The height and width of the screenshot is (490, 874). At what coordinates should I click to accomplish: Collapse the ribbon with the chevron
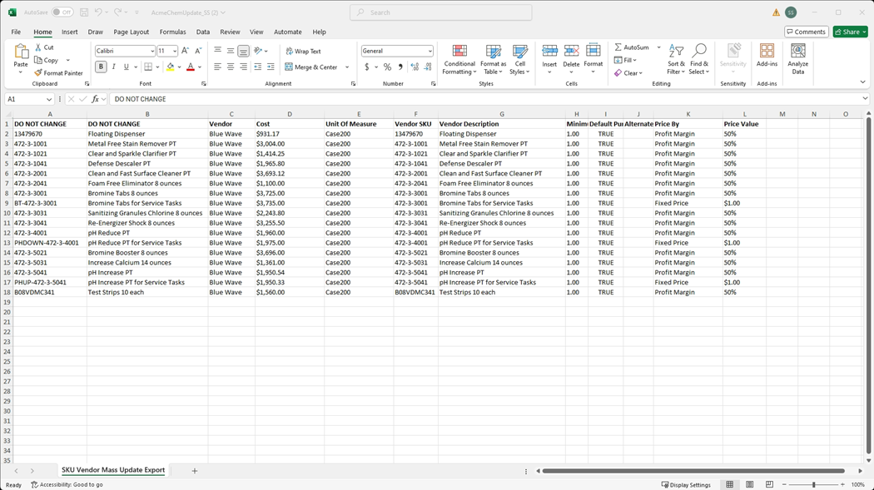pyautogui.click(x=862, y=82)
